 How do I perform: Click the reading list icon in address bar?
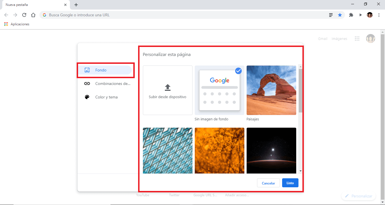pyautogui.click(x=331, y=15)
